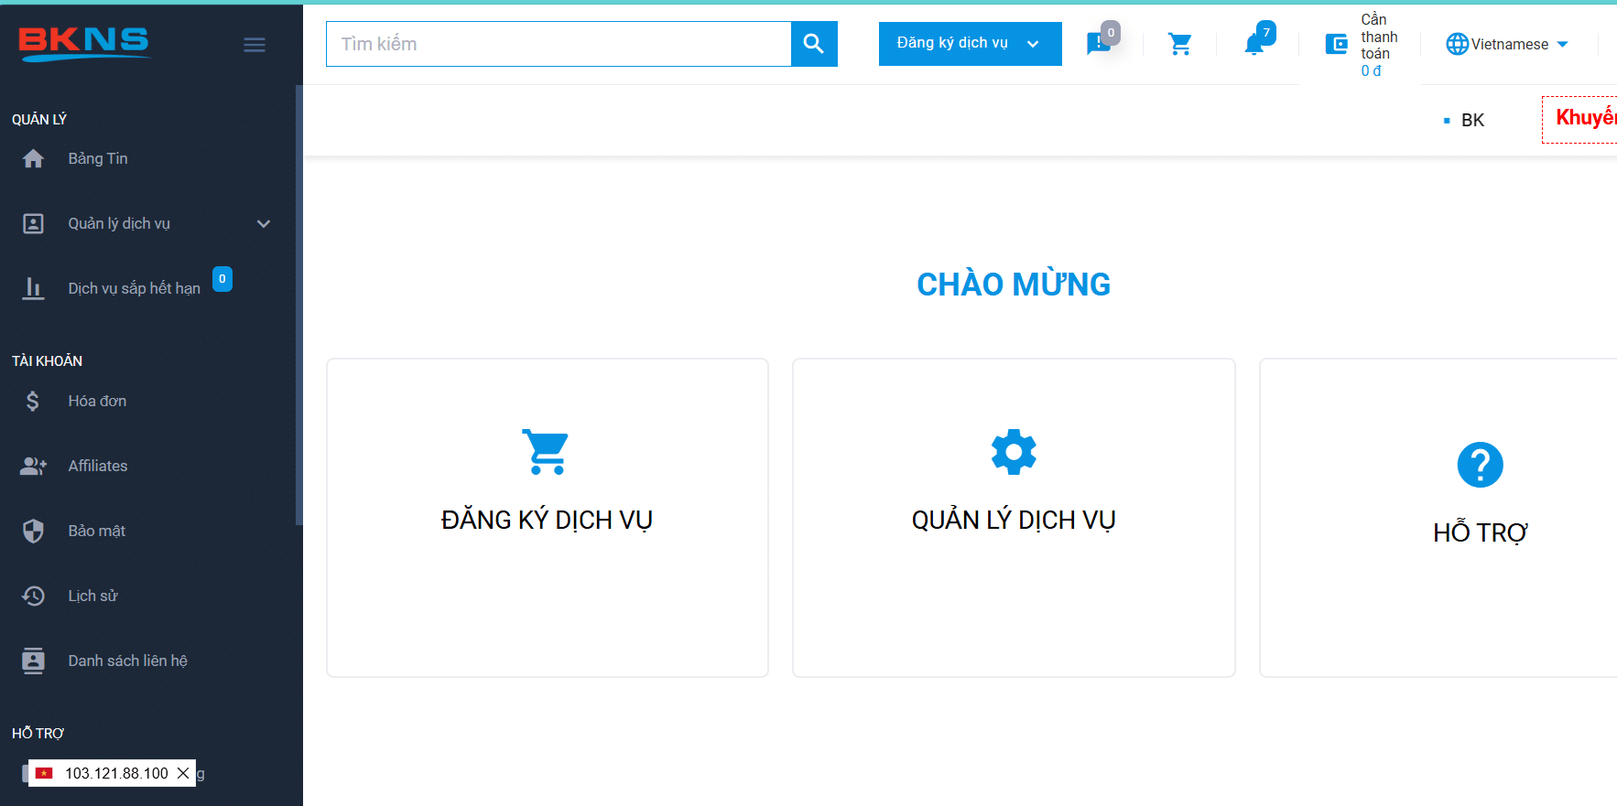Viewport: 1617px width, 806px height.
Task: Select the ĐĂNG KÝ DỊCH VỤ card
Action: pyautogui.click(x=547, y=518)
